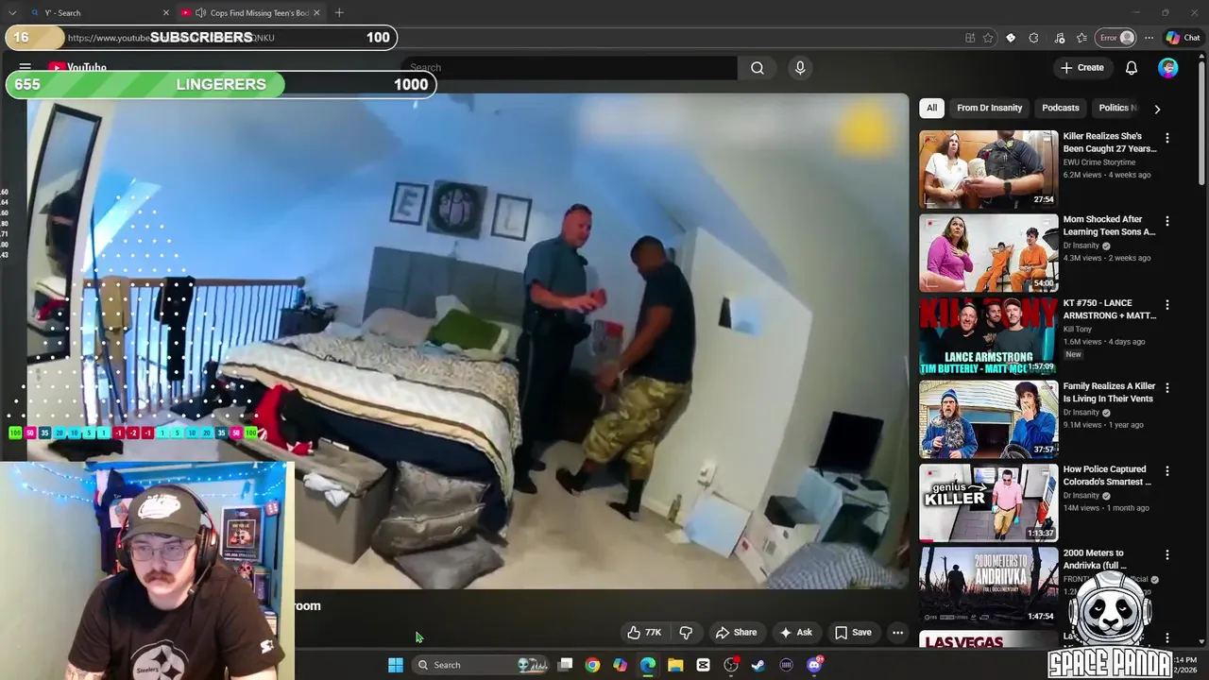The image size is (1209, 680).
Task: Open options for 2000 Meters to Andriivka video
Action: point(1167,555)
